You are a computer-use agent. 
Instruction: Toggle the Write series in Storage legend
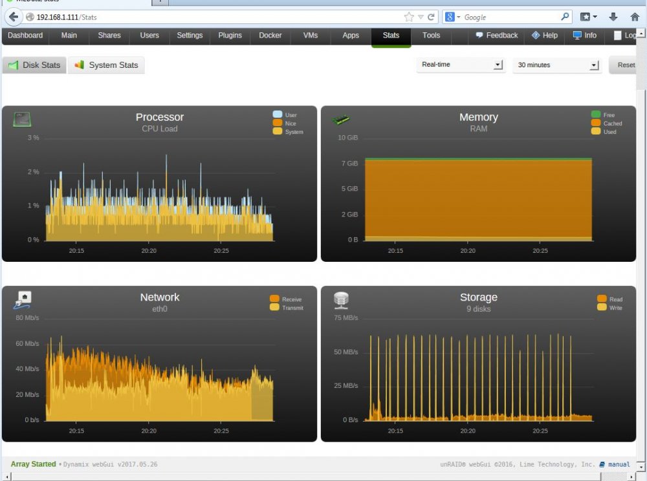[x=610, y=308]
